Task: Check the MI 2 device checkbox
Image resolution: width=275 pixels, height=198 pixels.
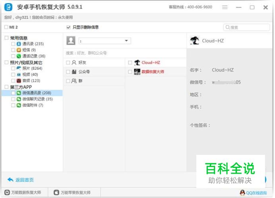Action: (6, 27)
